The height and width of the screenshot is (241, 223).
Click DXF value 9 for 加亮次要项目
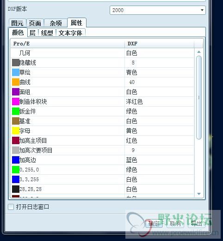pos(133,150)
